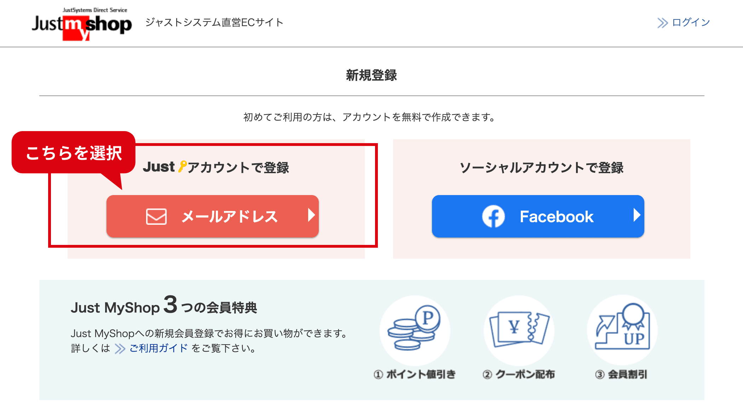
Task: Click the Facebook logo icon
Action: coord(493,216)
